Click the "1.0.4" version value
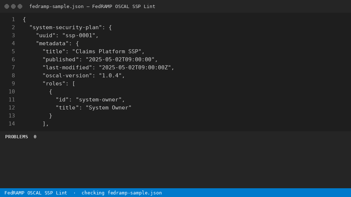This screenshot has height=197, width=351. (110, 76)
